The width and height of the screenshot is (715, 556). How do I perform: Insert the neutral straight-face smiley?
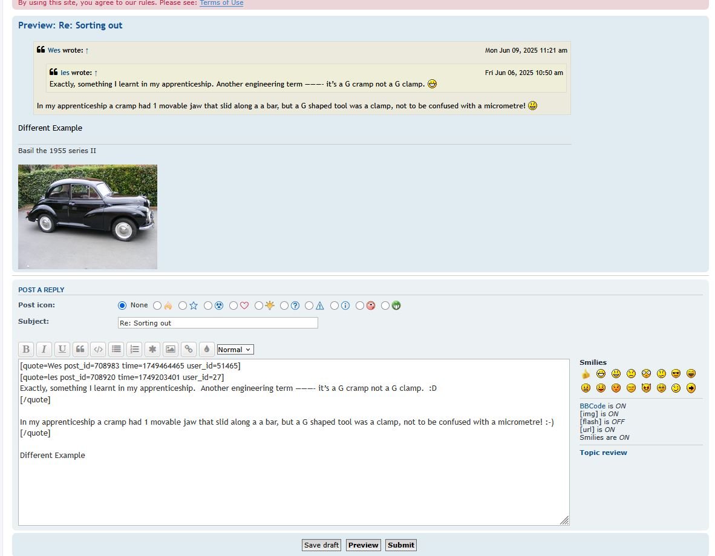pyautogui.click(x=661, y=374)
